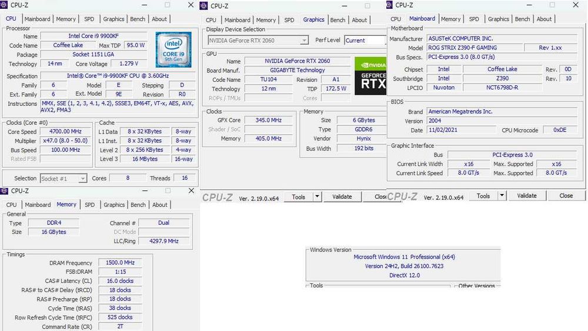
Task: Click the Level 3 cache value 16 MBytes
Action: click(145, 159)
